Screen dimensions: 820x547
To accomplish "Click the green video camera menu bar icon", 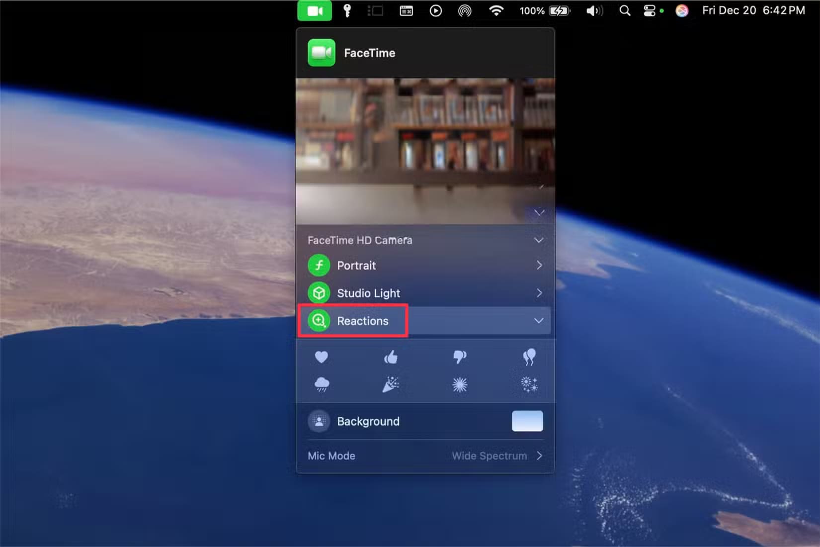I will 315,10.
